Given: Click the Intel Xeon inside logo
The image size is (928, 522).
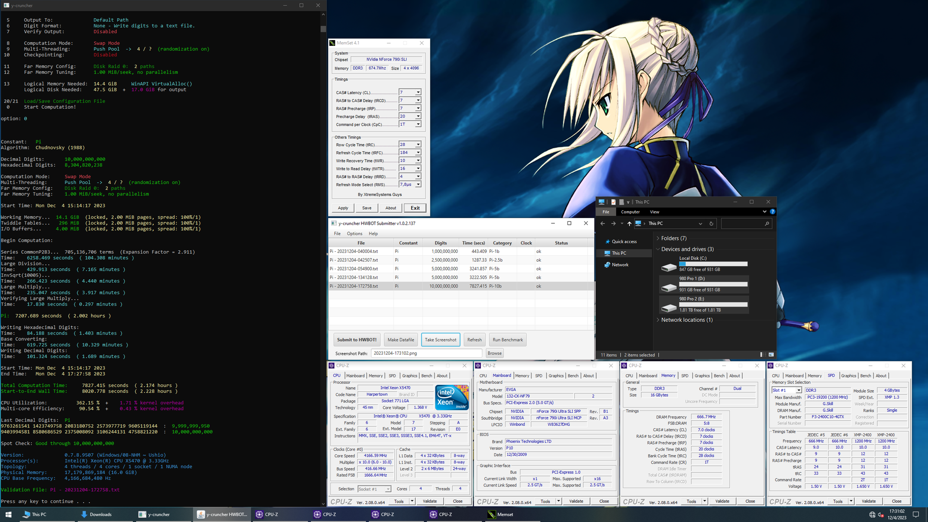Looking at the screenshot, I should [x=452, y=397].
